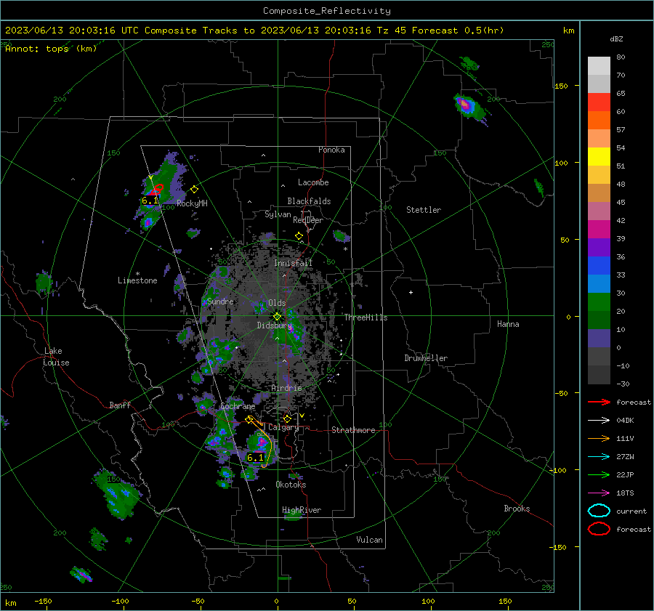Click the Didsbury town label
The width and height of the screenshot is (654, 611).
tap(274, 325)
